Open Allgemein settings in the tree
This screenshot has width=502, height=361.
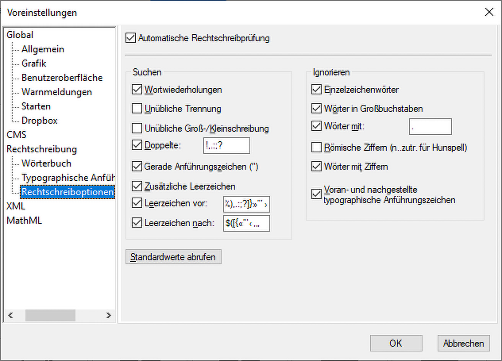click(43, 49)
